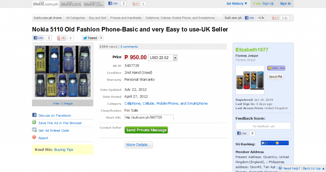
Task: Open Phones and Handhelds breadcrumb
Action: pos(125,18)
